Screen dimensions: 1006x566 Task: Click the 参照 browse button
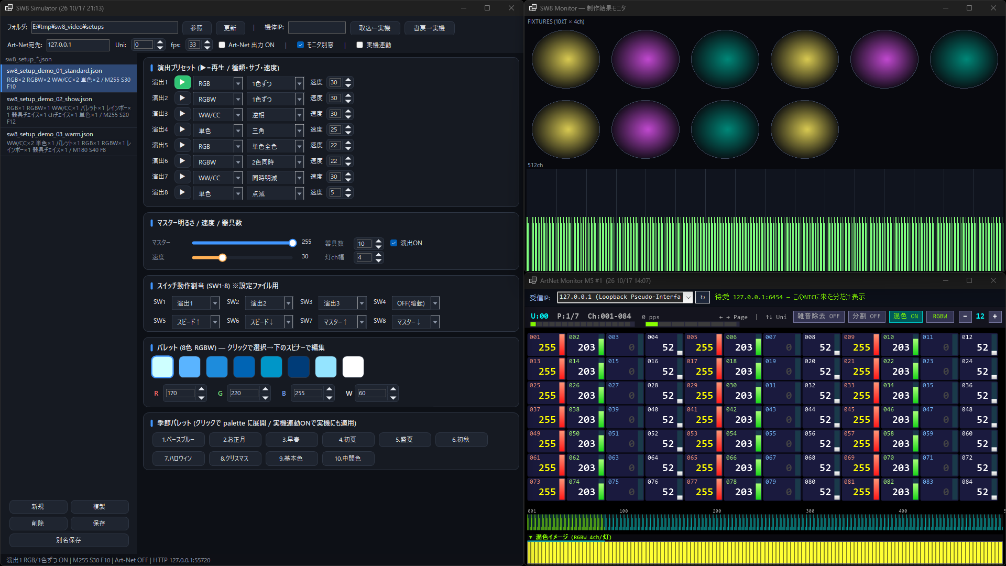pyautogui.click(x=196, y=28)
